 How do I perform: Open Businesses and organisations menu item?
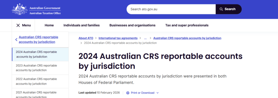(133, 25)
